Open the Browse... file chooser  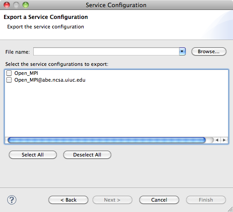(x=209, y=51)
